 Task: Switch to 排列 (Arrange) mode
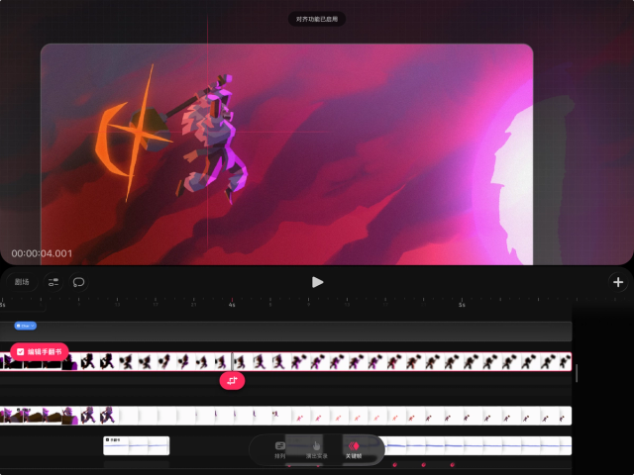point(280,450)
